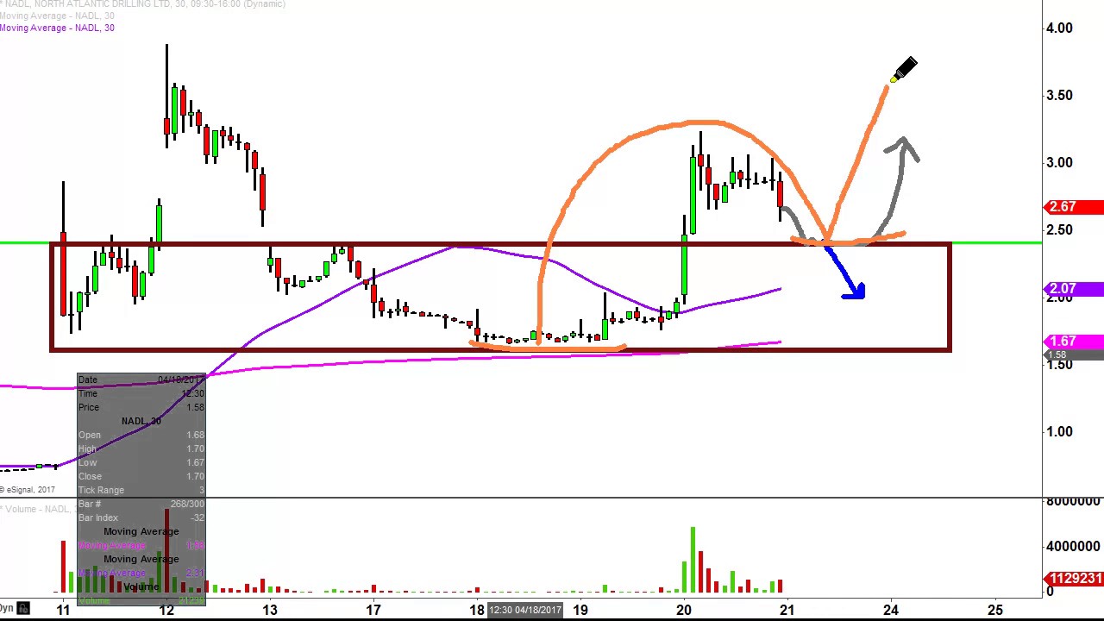
Task: Click the 3.00 price axis label
Action: tap(1059, 162)
